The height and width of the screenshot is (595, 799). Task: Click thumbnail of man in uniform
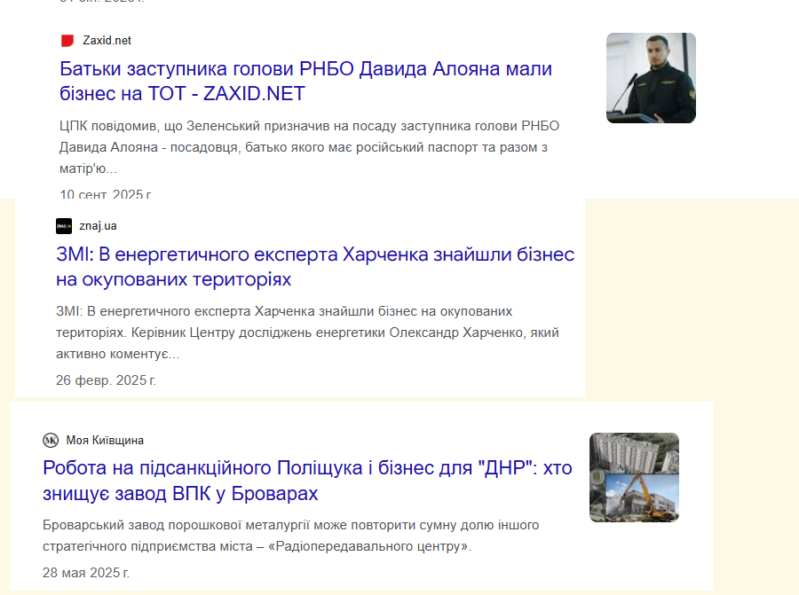651,78
